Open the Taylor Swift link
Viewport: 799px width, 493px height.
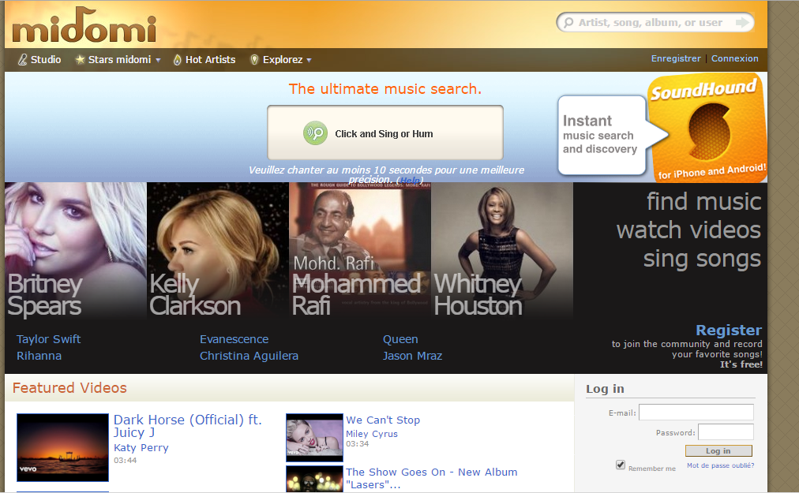[x=48, y=339]
